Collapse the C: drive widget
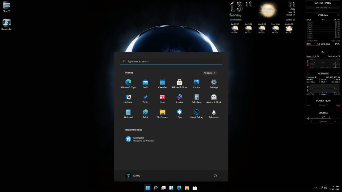The width and height of the screenshot is (342, 192). pyautogui.click(x=339, y=52)
